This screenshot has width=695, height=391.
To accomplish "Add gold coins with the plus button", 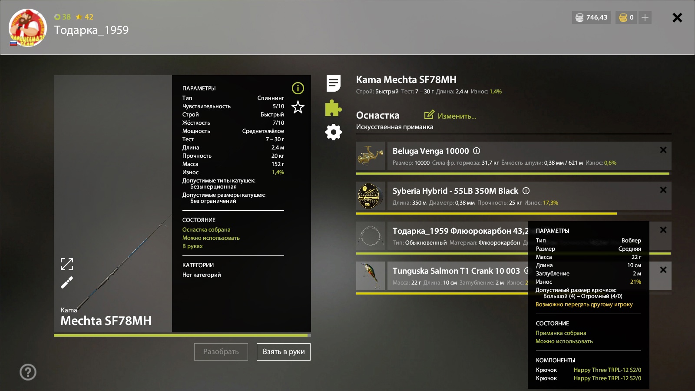I will (645, 17).
